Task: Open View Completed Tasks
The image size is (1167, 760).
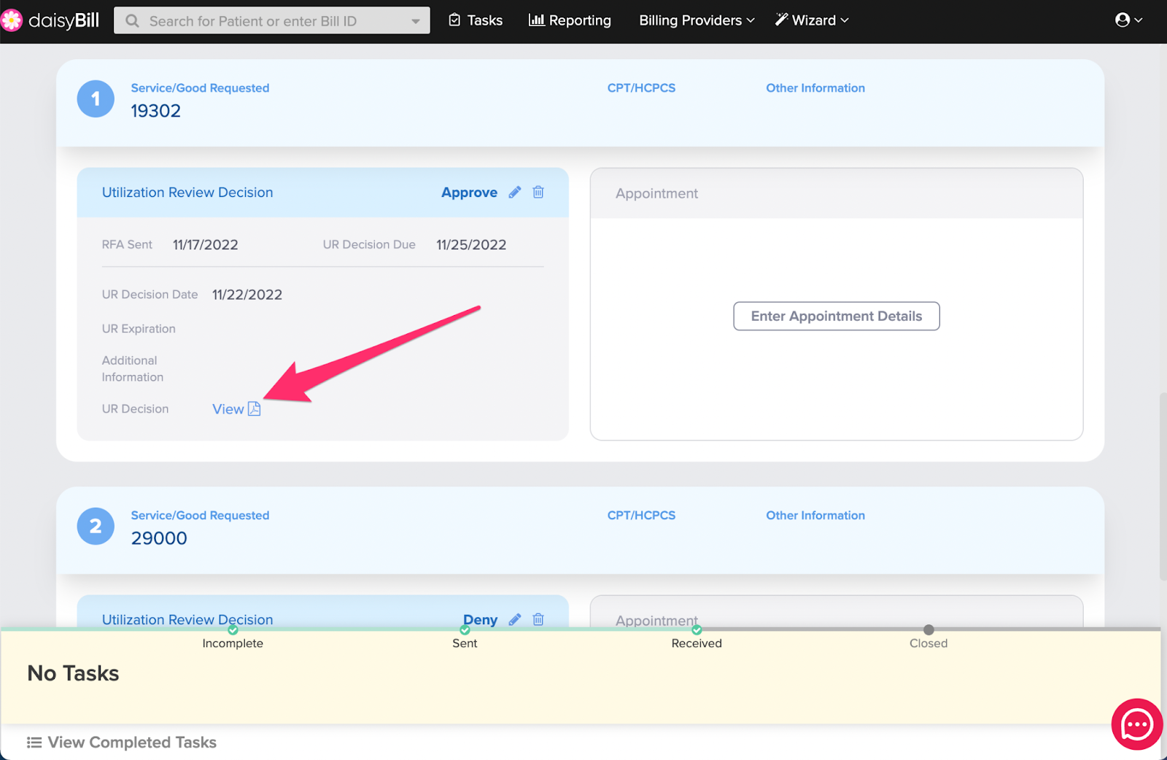Action: (122, 742)
